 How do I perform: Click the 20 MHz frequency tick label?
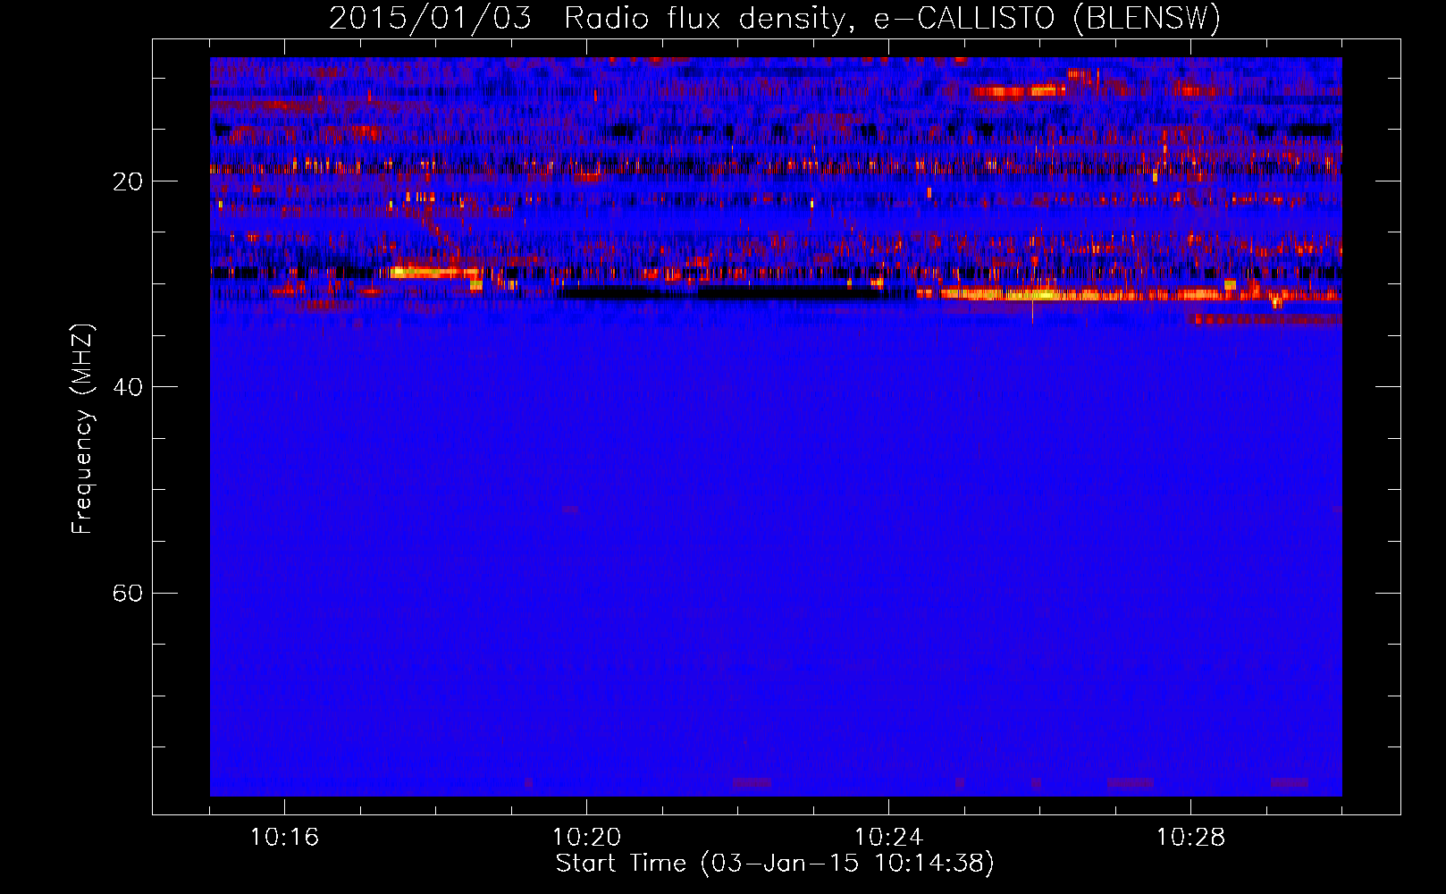(128, 181)
